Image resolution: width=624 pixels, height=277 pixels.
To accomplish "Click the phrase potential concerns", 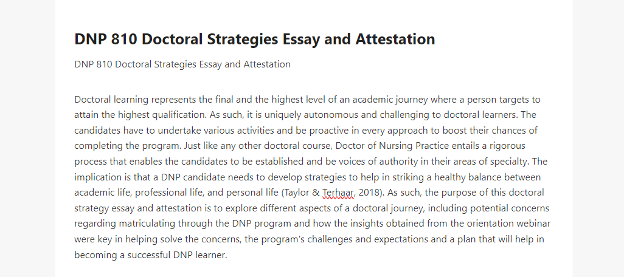I will pos(510,208).
